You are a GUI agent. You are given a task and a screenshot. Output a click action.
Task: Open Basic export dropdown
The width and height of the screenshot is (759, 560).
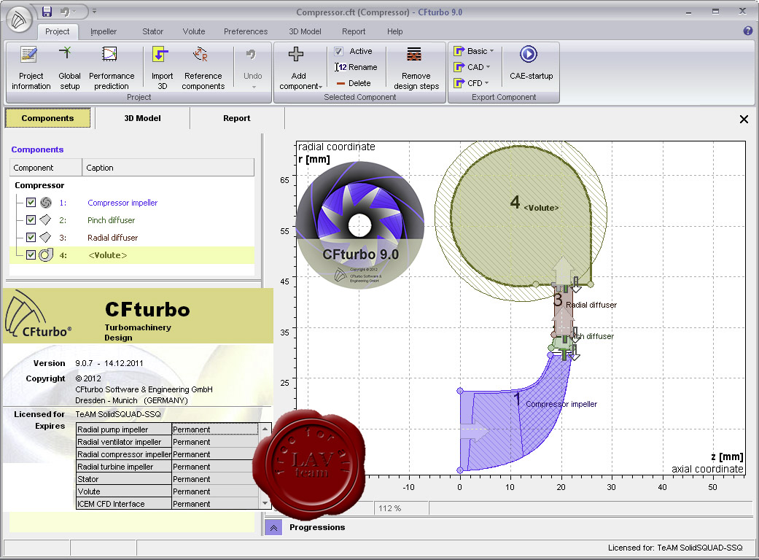tap(474, 51)
